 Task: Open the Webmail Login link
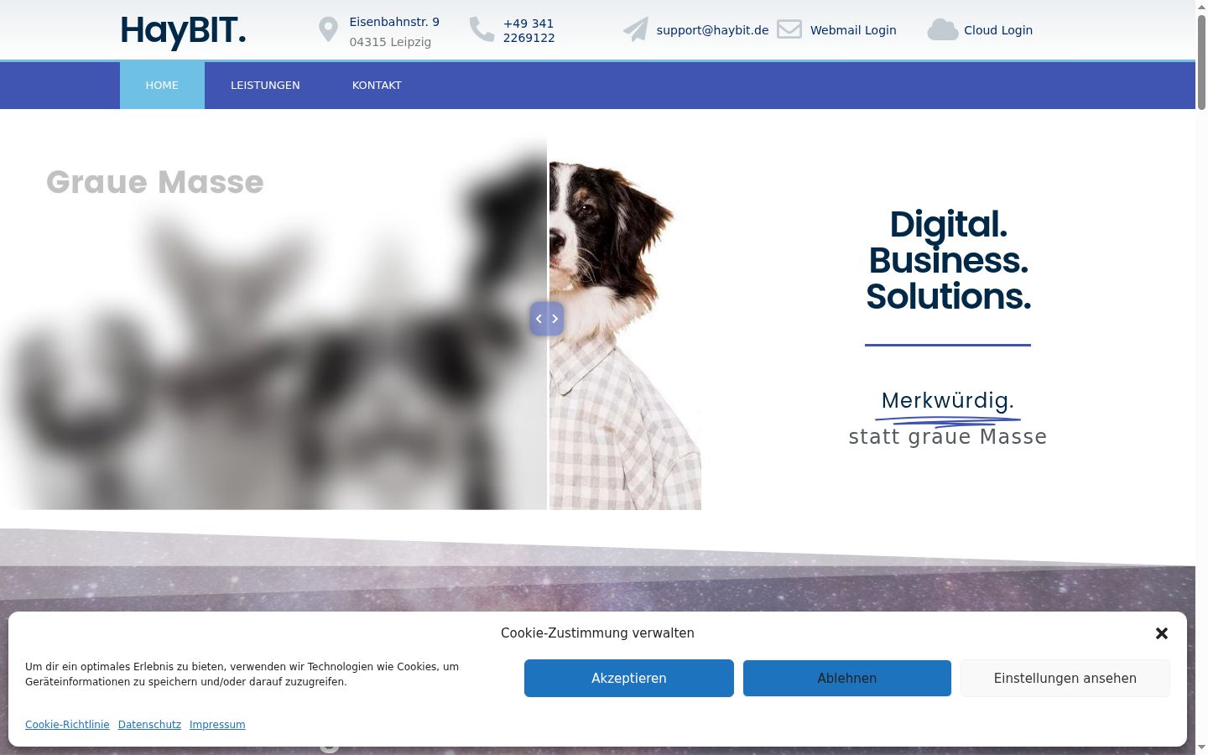pos(853,30)
